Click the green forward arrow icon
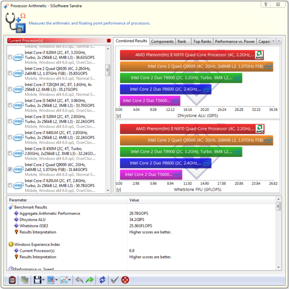 click(x=90, y=280)
